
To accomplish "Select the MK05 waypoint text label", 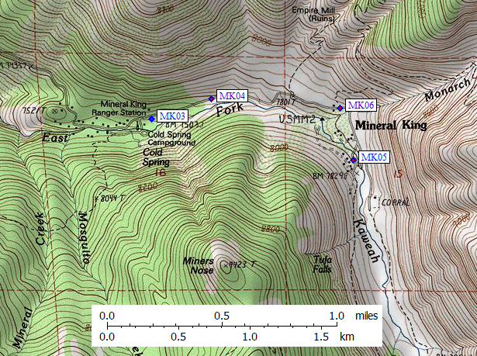I will coord(374,157).
